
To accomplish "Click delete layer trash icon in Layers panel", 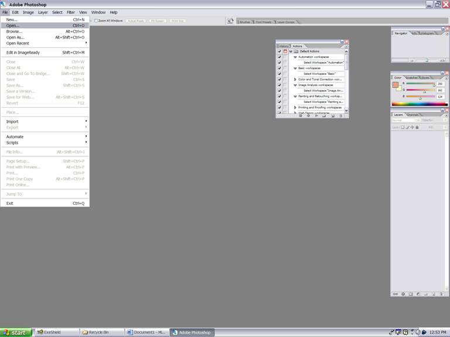I will [441, 294].
